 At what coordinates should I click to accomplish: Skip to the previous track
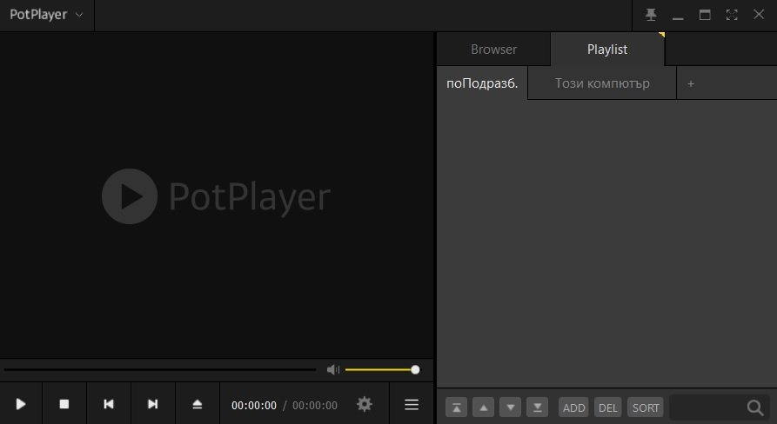pos(109,404)
